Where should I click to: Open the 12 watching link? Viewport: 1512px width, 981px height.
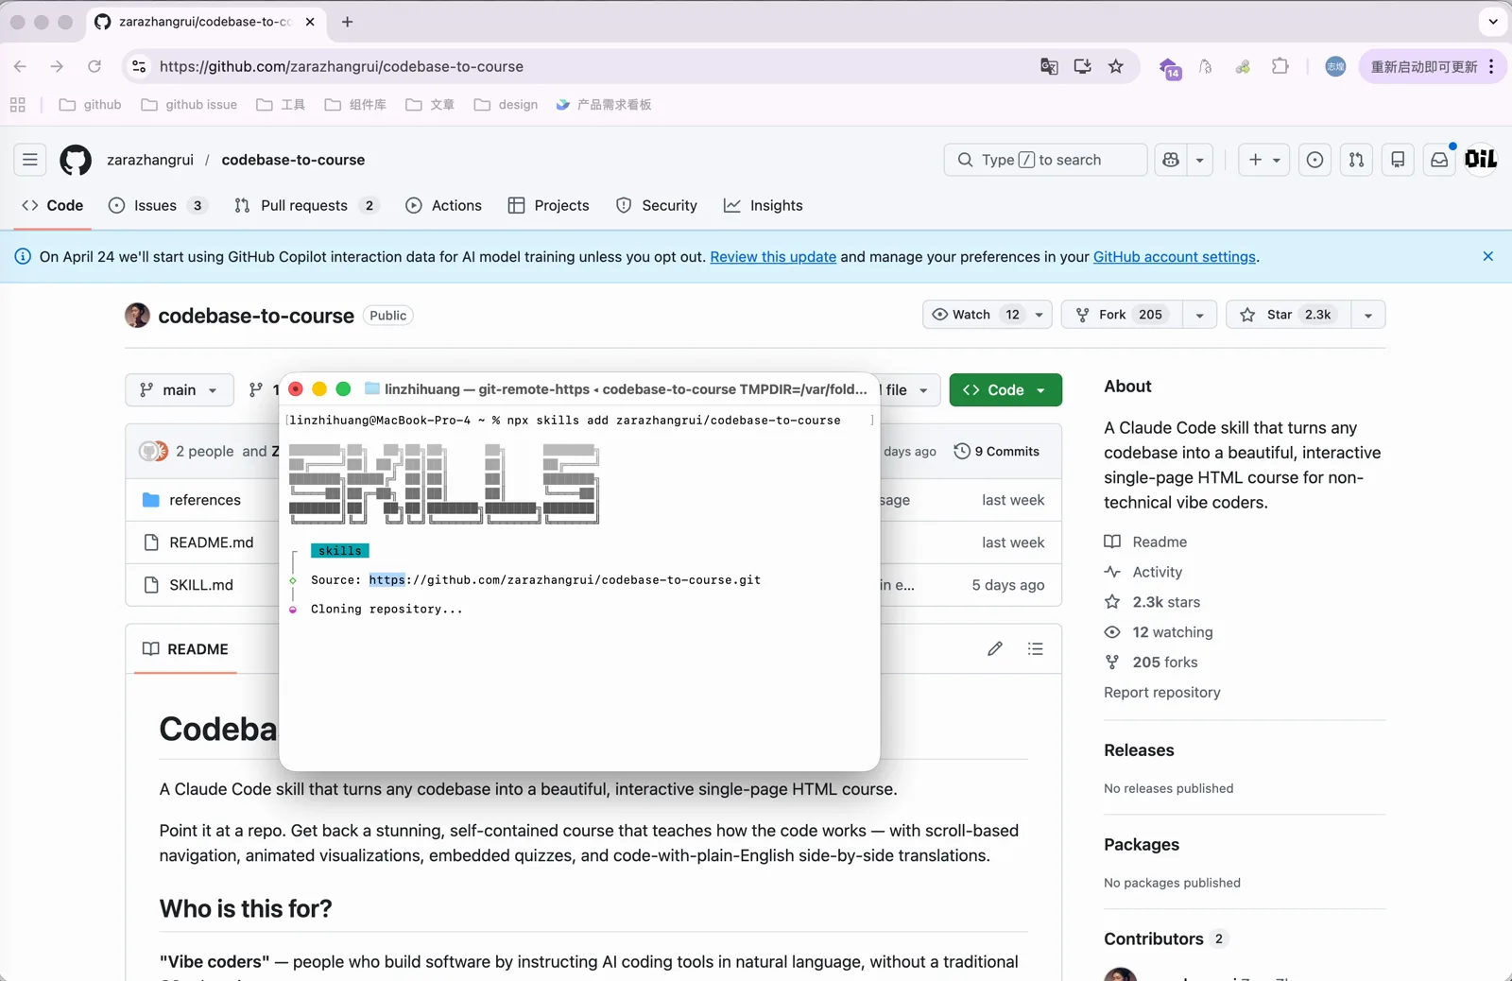(1160, 632)
